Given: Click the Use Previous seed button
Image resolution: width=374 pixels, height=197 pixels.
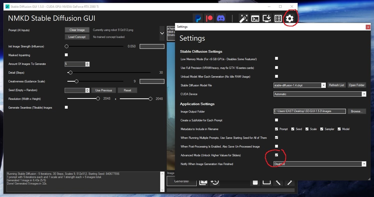Looking at the screenshot, I should (104, 90).
